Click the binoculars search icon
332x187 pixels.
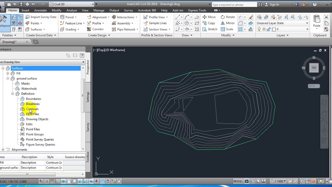pos(260,4)
